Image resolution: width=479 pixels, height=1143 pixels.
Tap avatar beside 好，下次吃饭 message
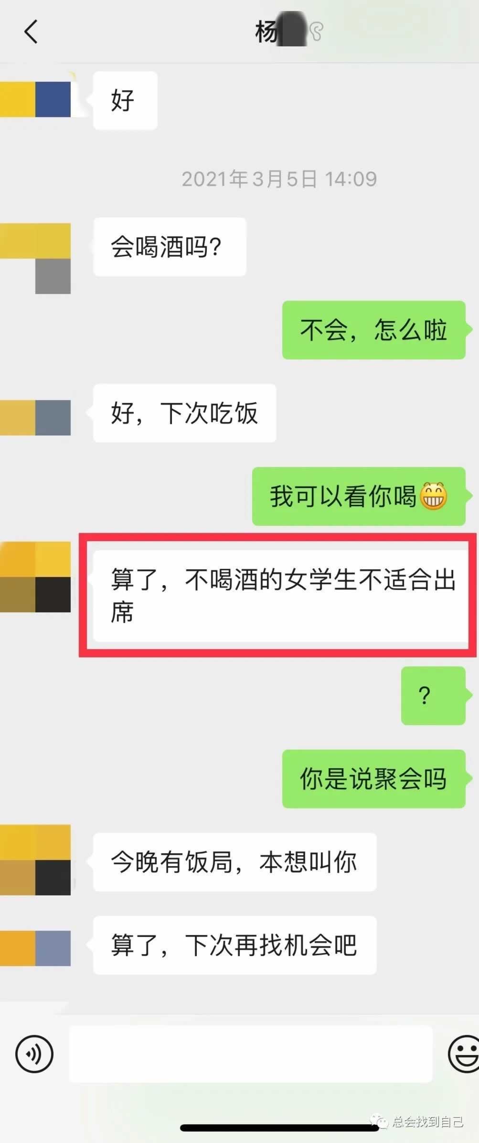tap(35, 418)
